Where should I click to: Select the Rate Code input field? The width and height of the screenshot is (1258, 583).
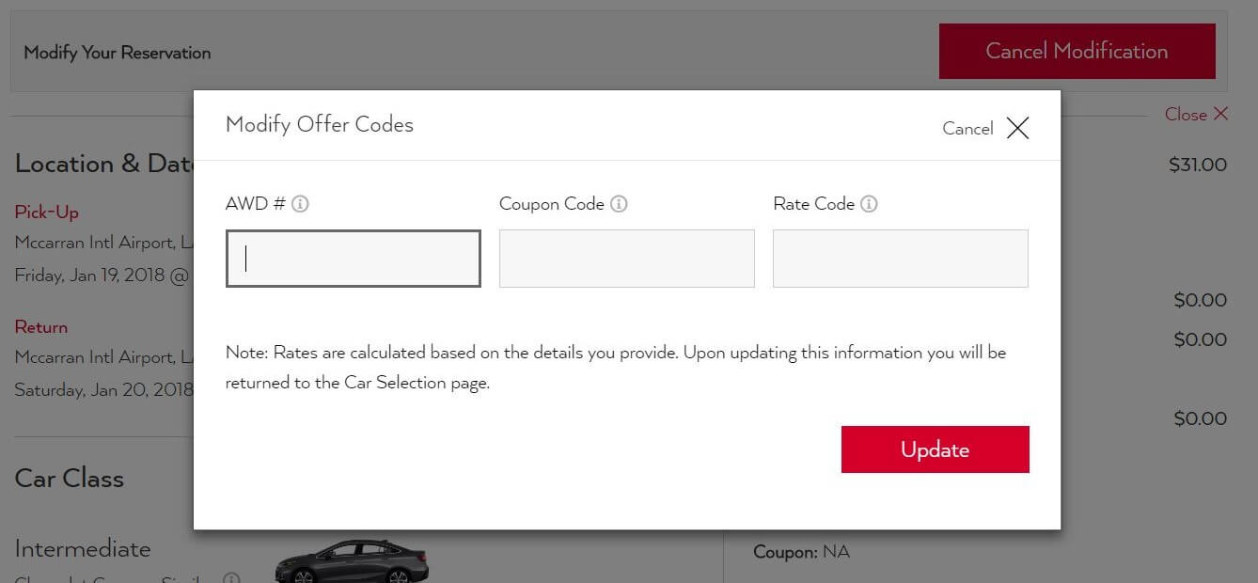900,259
